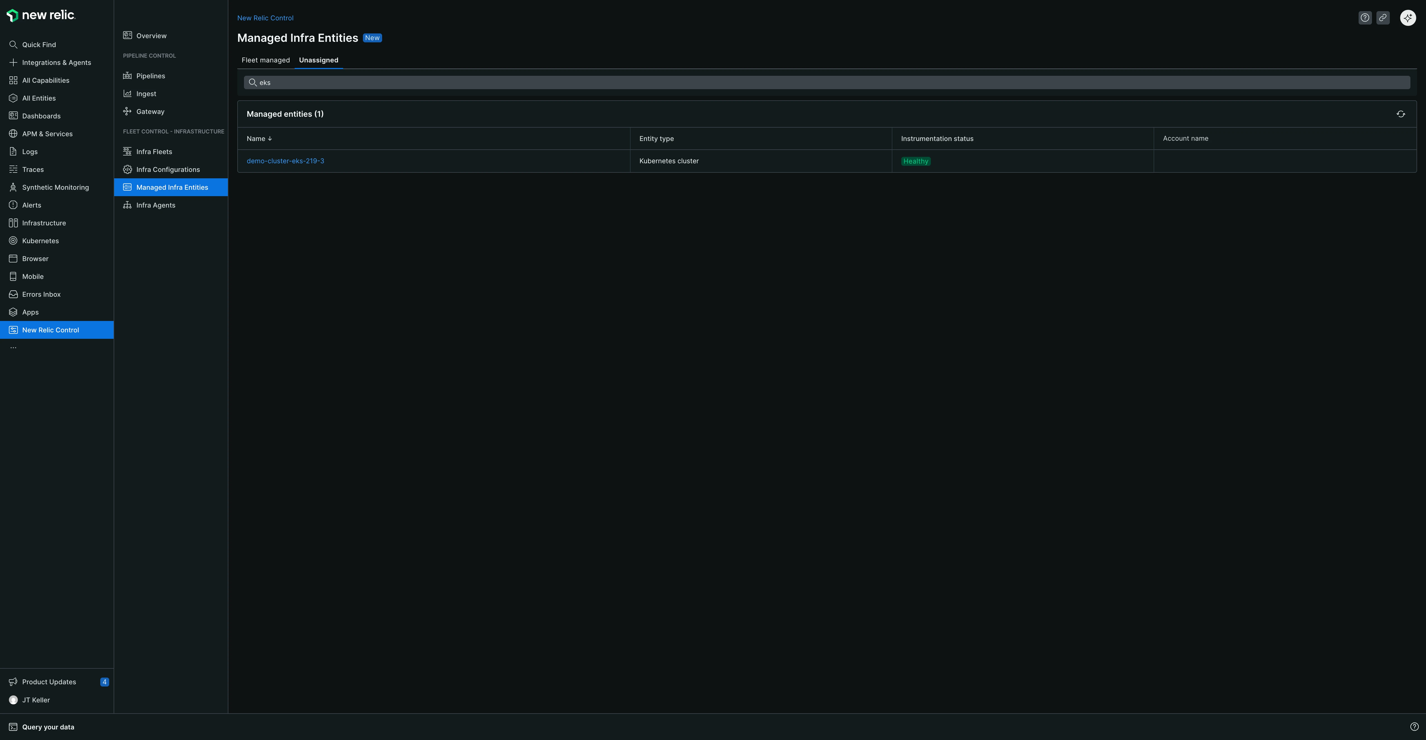The image size is (1426, 740).
Task: Expand the more options ellipsis in sidebar
Action: (13, 348)
